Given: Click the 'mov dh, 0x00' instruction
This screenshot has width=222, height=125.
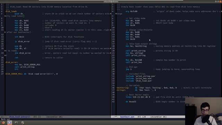Looking at the screenshot, I should (x=22, y=28).
